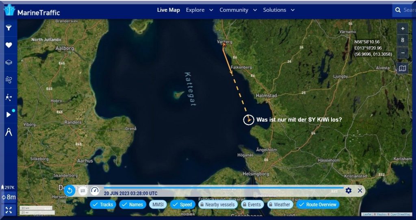Expand the Explore dropdown menu

(x=199, y=10)
